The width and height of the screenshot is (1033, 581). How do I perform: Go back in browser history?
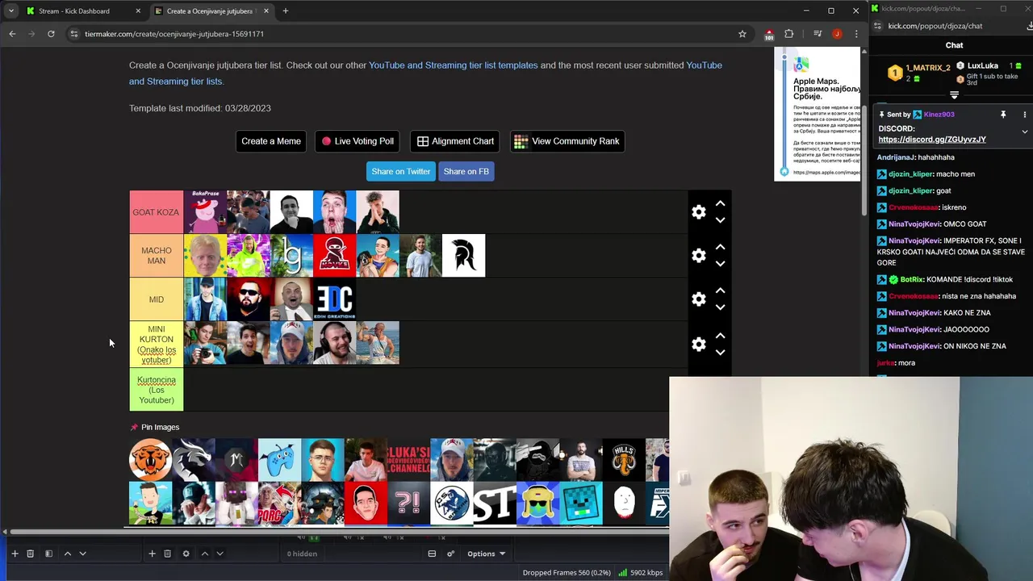pos(12,34)
